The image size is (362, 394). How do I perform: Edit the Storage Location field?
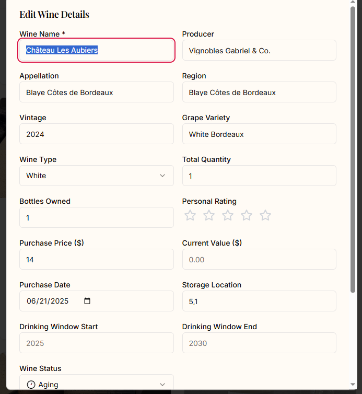(259, 301)
